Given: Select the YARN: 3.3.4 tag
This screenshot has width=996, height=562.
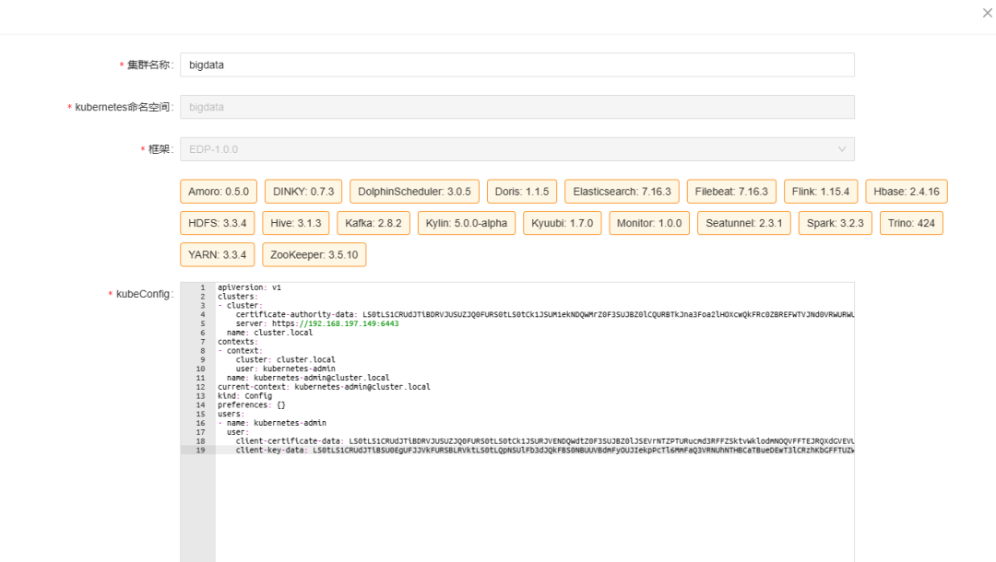Looking at the screenshot, I should point(218,255).
